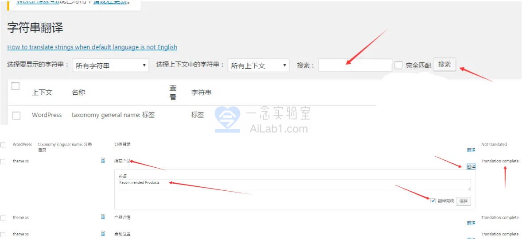
Task: Select the 'taxonomy singular name: 分类目录' cell
Action: (x=65, y=147)
